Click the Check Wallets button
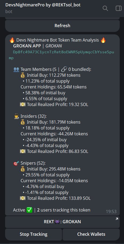 (x=91, y=234)
